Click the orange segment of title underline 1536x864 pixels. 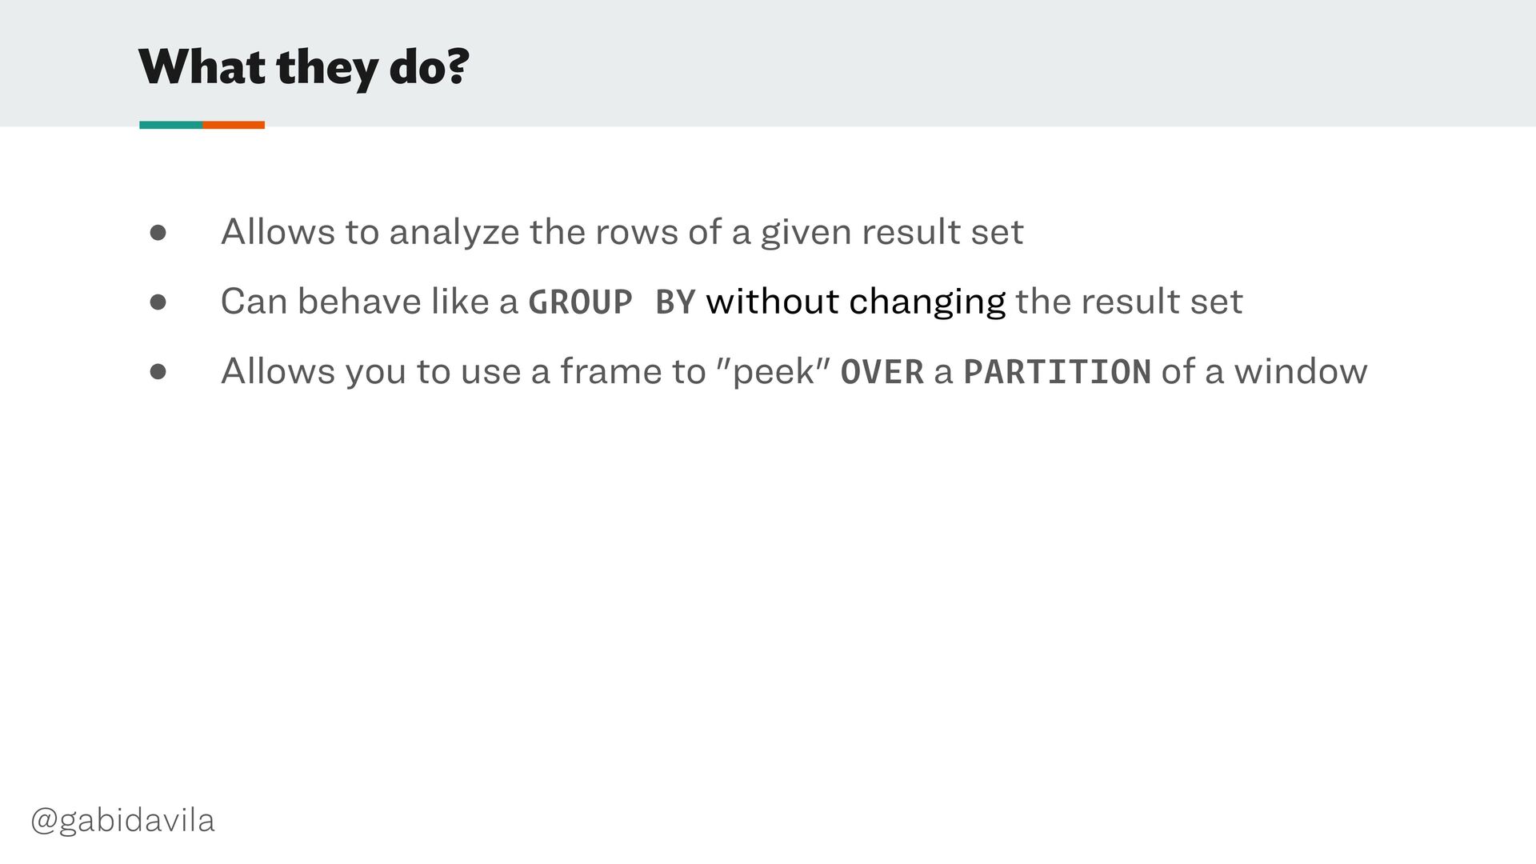click(x=234, y=125)
